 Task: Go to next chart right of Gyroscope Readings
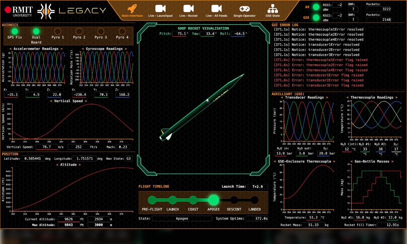click(x=125, y=49)
